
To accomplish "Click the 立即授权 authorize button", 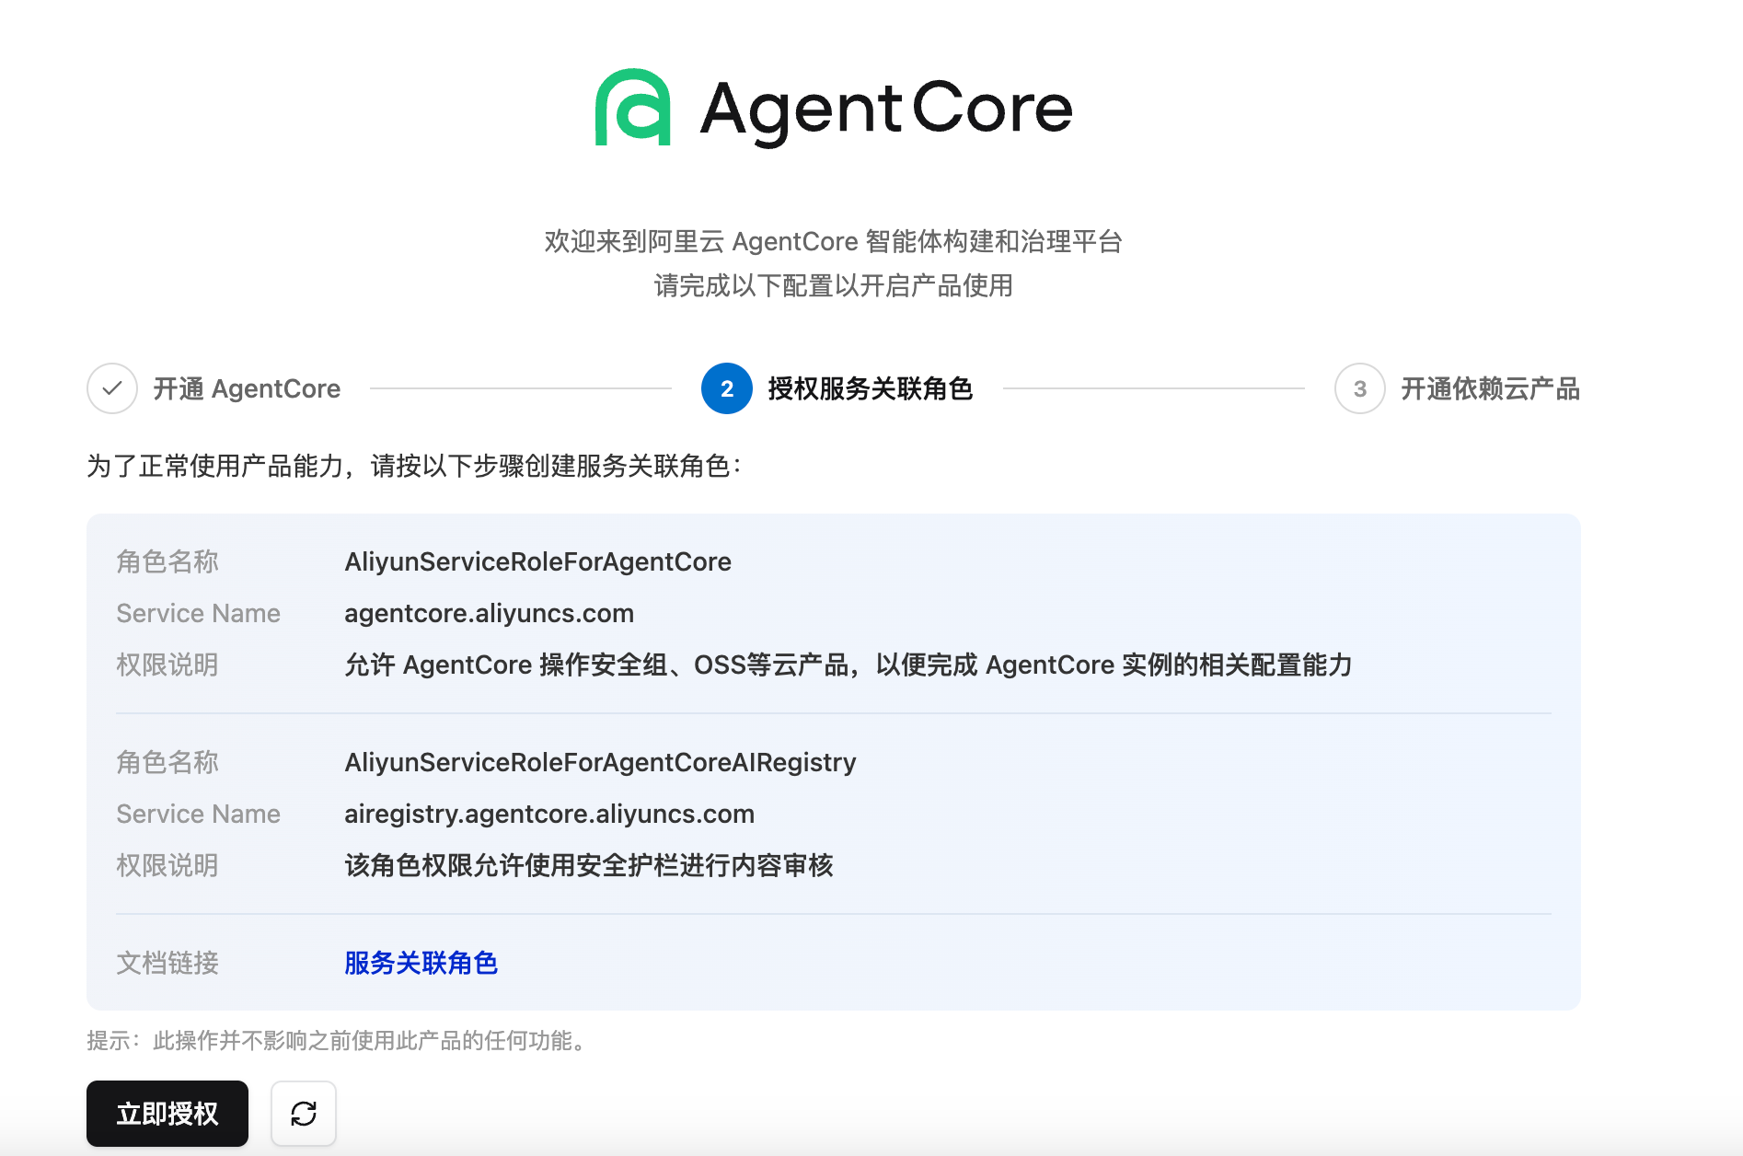I will (x=167, y=1114).
